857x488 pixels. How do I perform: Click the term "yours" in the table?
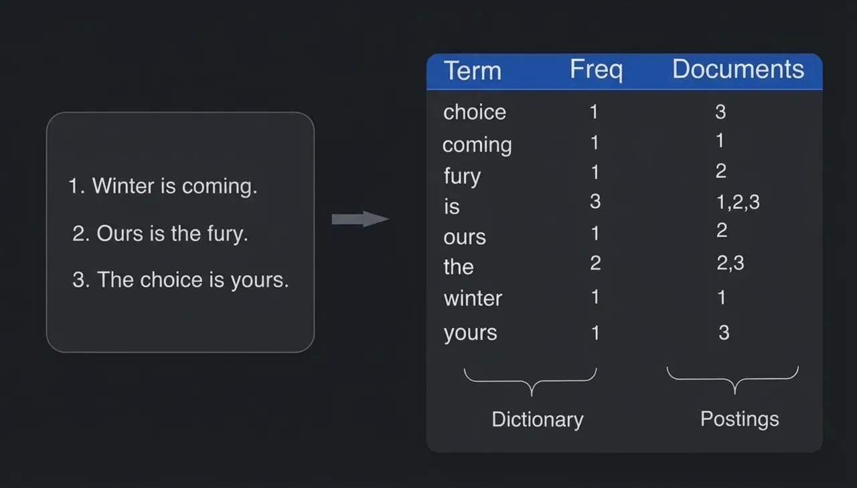coord(470,333)
